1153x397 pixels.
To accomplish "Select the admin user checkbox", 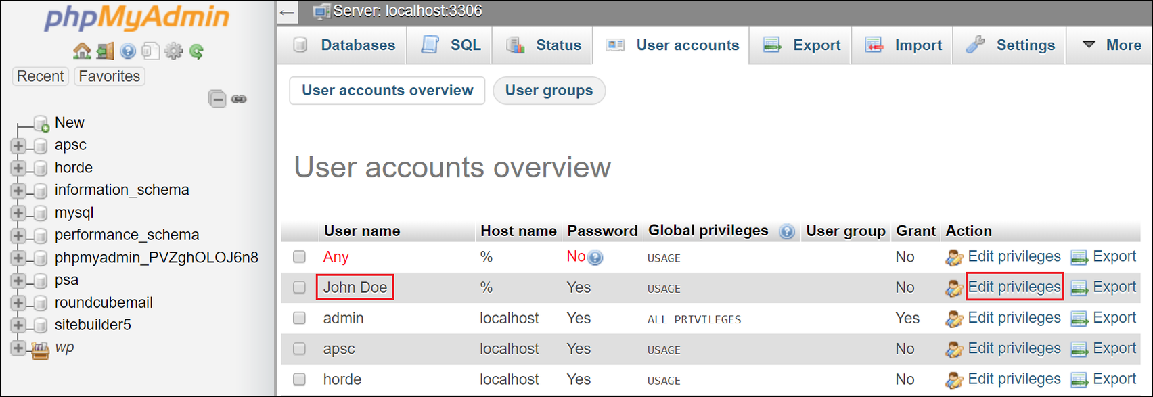I will [x=299, y=318].
